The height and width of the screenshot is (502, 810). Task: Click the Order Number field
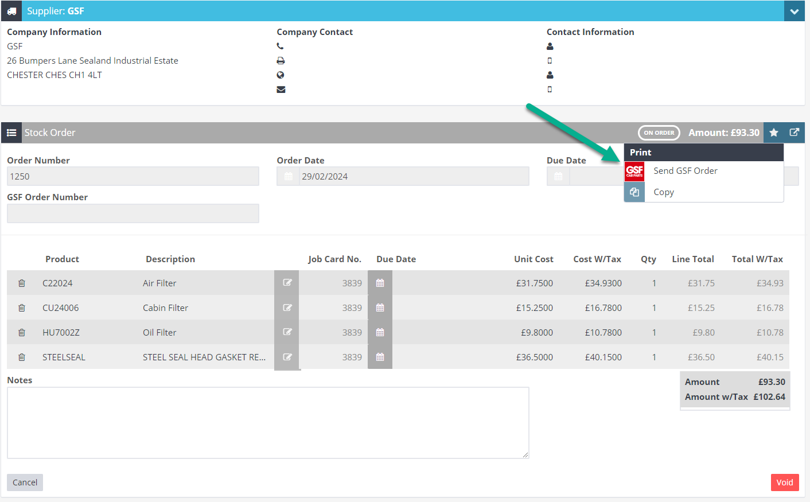133,176
